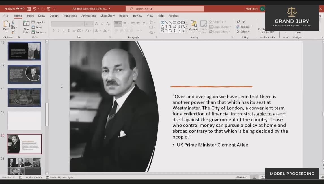Viewport: 324px width, 184px height.
Task: Click Start From Beginning presentation icon
Action: pyautogui.click(x=49, y=9)
